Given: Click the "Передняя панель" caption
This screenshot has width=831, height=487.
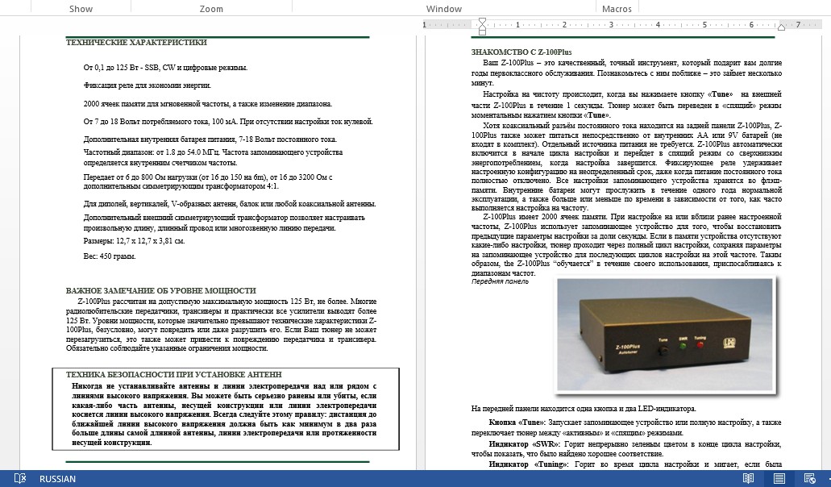Looking at the screenshot, I should [500, 281].
